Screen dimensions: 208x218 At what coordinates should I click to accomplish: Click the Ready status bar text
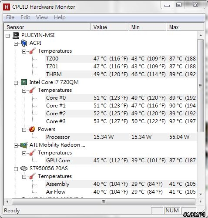coord(12,211)
